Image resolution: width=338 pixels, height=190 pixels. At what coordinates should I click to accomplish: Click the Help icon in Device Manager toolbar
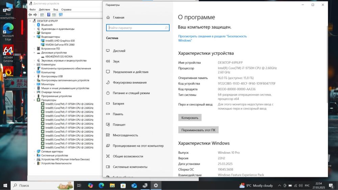coord(48,15)
